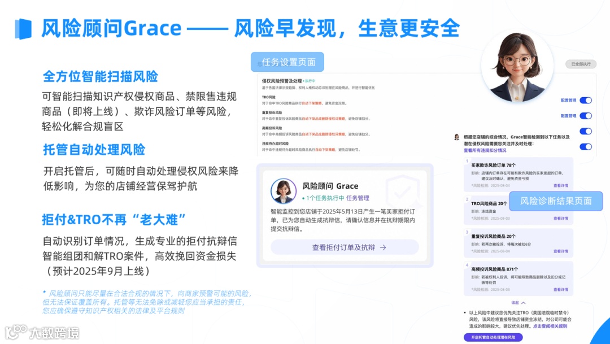The width and height of the screenshot is (610, 344).
Task: Toggle the 违规待办超时风险 switch
Action: (586, 147)
